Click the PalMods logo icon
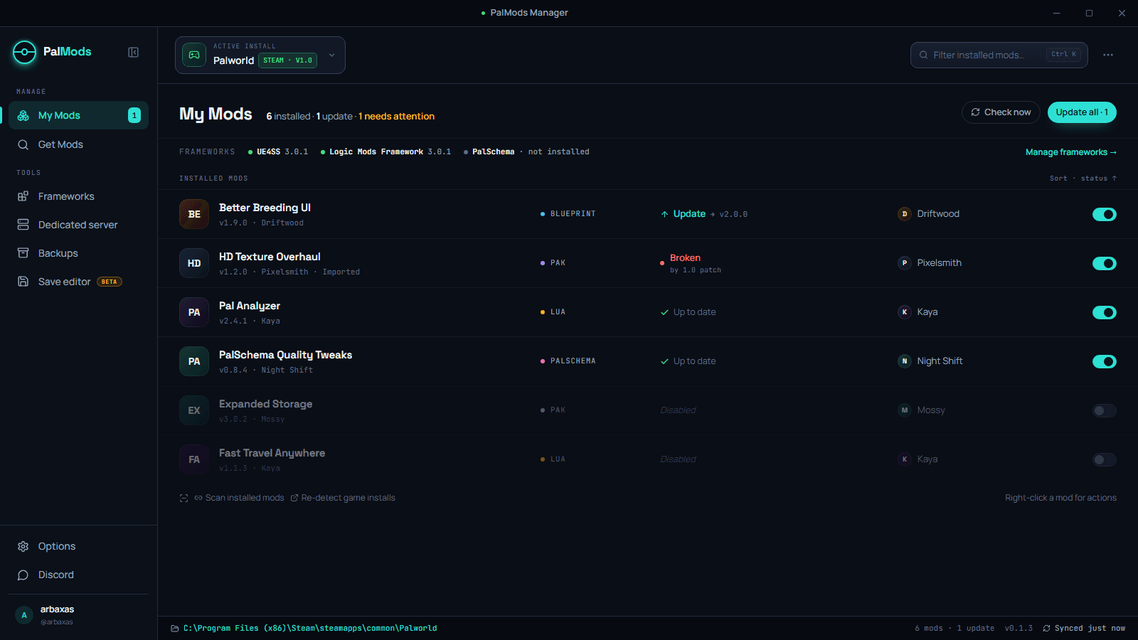1138x640 pixels. 24,52
